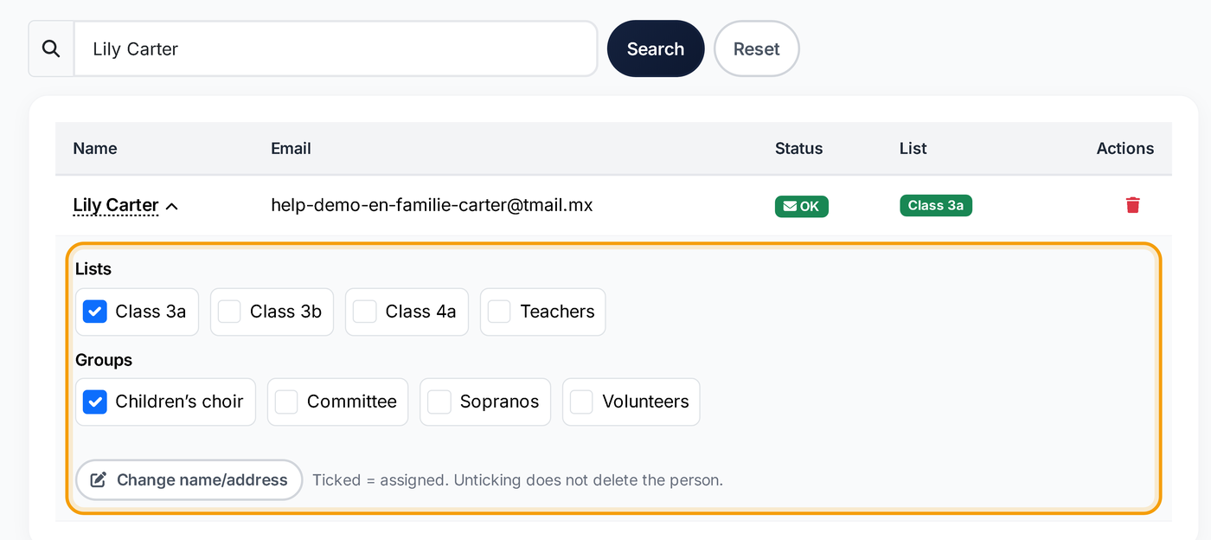Collapse the Lily Carter row chevron
The width and height of the screenshot is (1211, 540).
point(171,206)
